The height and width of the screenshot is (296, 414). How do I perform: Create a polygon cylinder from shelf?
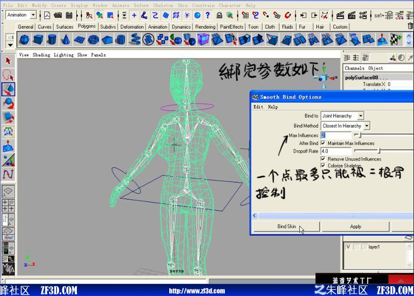[x=52, y=40]
